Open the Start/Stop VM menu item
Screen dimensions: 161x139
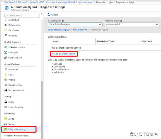click(15, 58)
